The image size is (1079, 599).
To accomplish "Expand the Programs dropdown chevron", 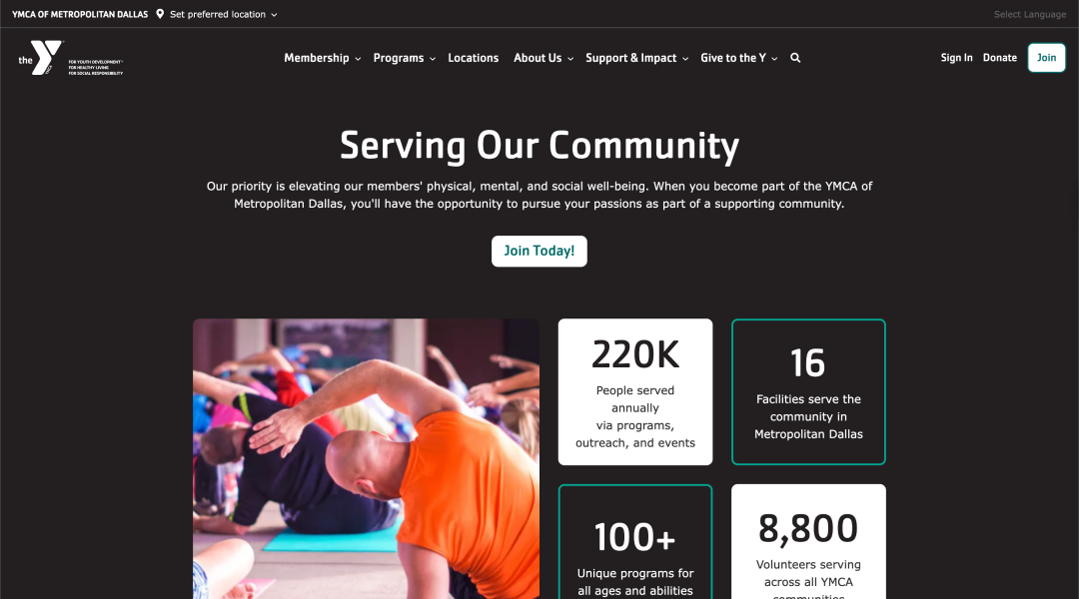I will [433, 59].
